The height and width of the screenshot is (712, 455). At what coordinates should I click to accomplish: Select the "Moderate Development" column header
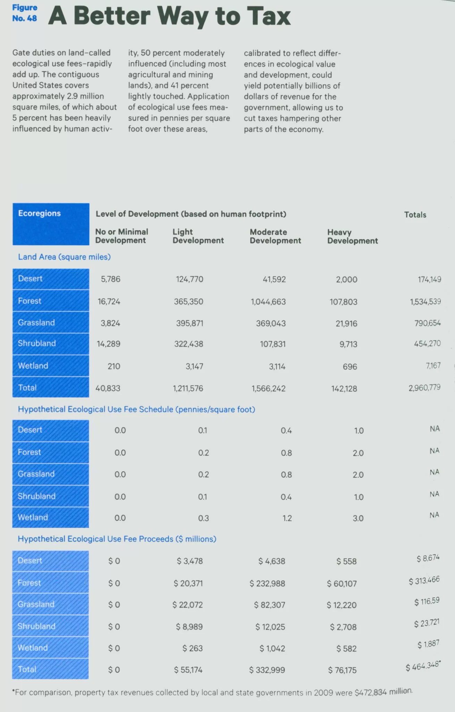tap(275, 236)
